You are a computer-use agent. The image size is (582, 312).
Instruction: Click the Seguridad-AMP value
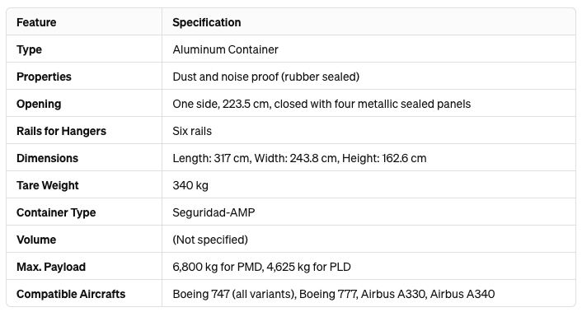[x=214, y=212]
